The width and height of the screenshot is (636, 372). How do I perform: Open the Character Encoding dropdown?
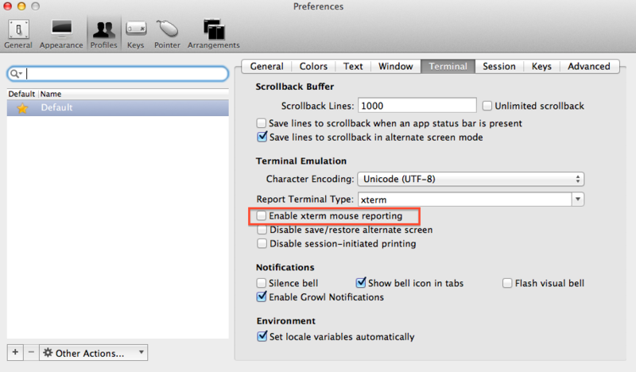(x=470, y=179)
